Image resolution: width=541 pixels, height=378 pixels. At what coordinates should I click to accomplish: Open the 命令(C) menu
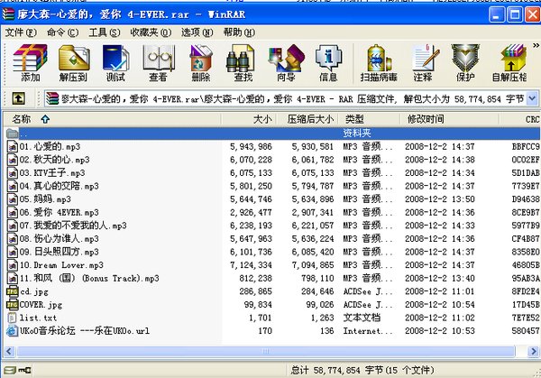(62, 32)
